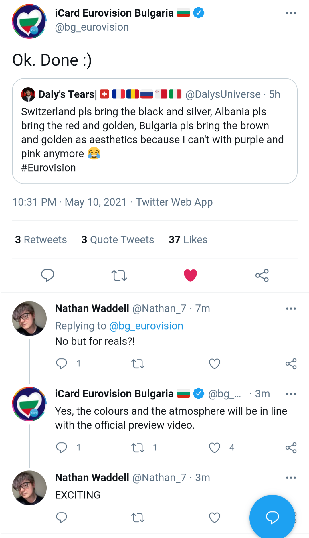View the 37 Likes list
The image size is (309, 538).
tap(188, 240)
